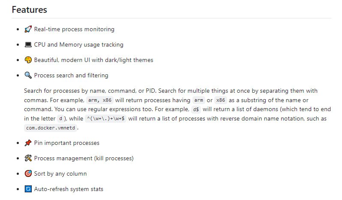The height and width of the screenshot is (200, 342).
Task: Click the blue refresh arrows emoji
Action: click(28, 189)
